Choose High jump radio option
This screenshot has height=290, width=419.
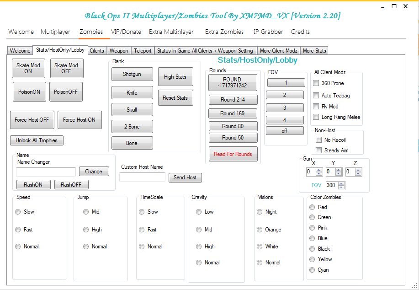(x=86, y=230)
